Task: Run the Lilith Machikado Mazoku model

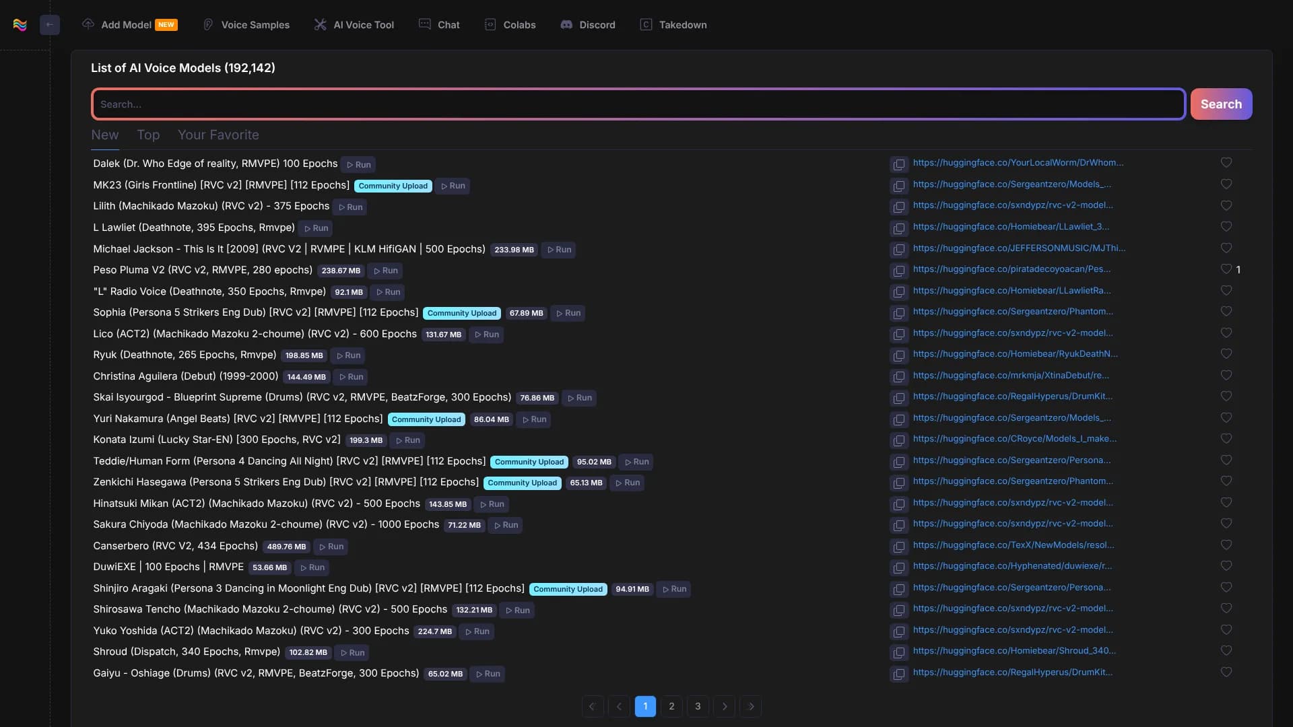Action: click(351, 207)
